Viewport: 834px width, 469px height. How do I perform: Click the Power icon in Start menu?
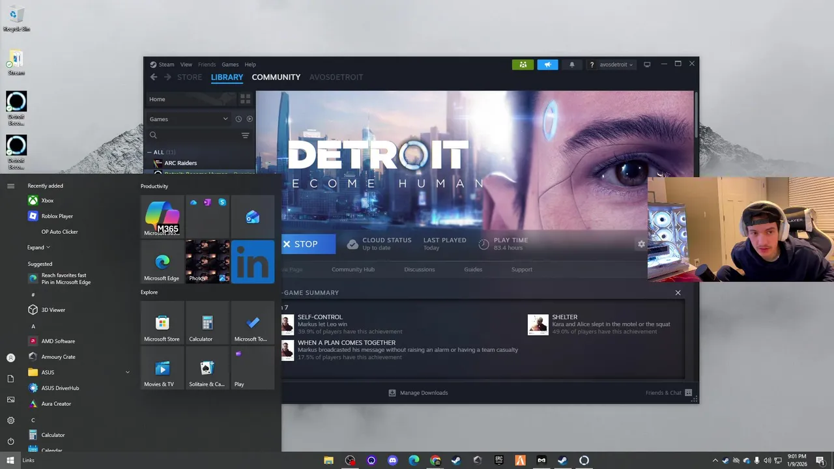[10, 441]
